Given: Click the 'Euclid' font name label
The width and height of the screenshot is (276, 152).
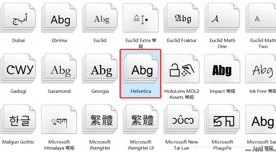Looking at the screenshot, I should click(100, 40).
